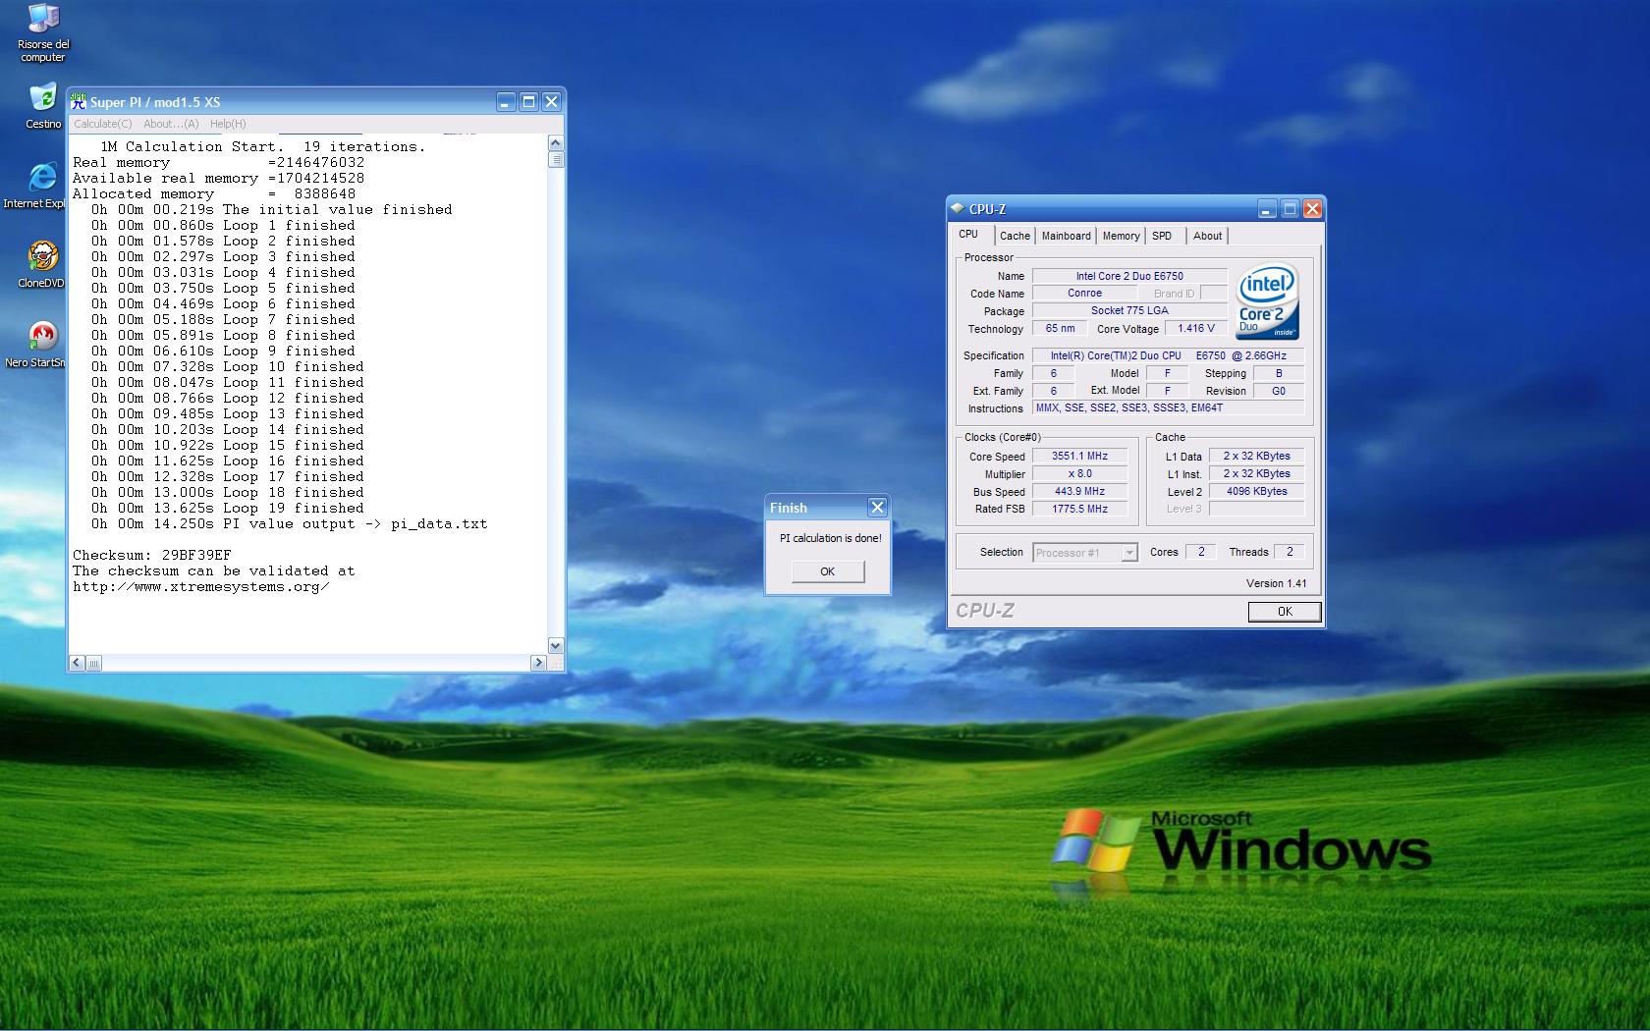Screen dimensions: 1650x1031
Task: Click the 1M Calculation Start line
Action: click(263, 146)
